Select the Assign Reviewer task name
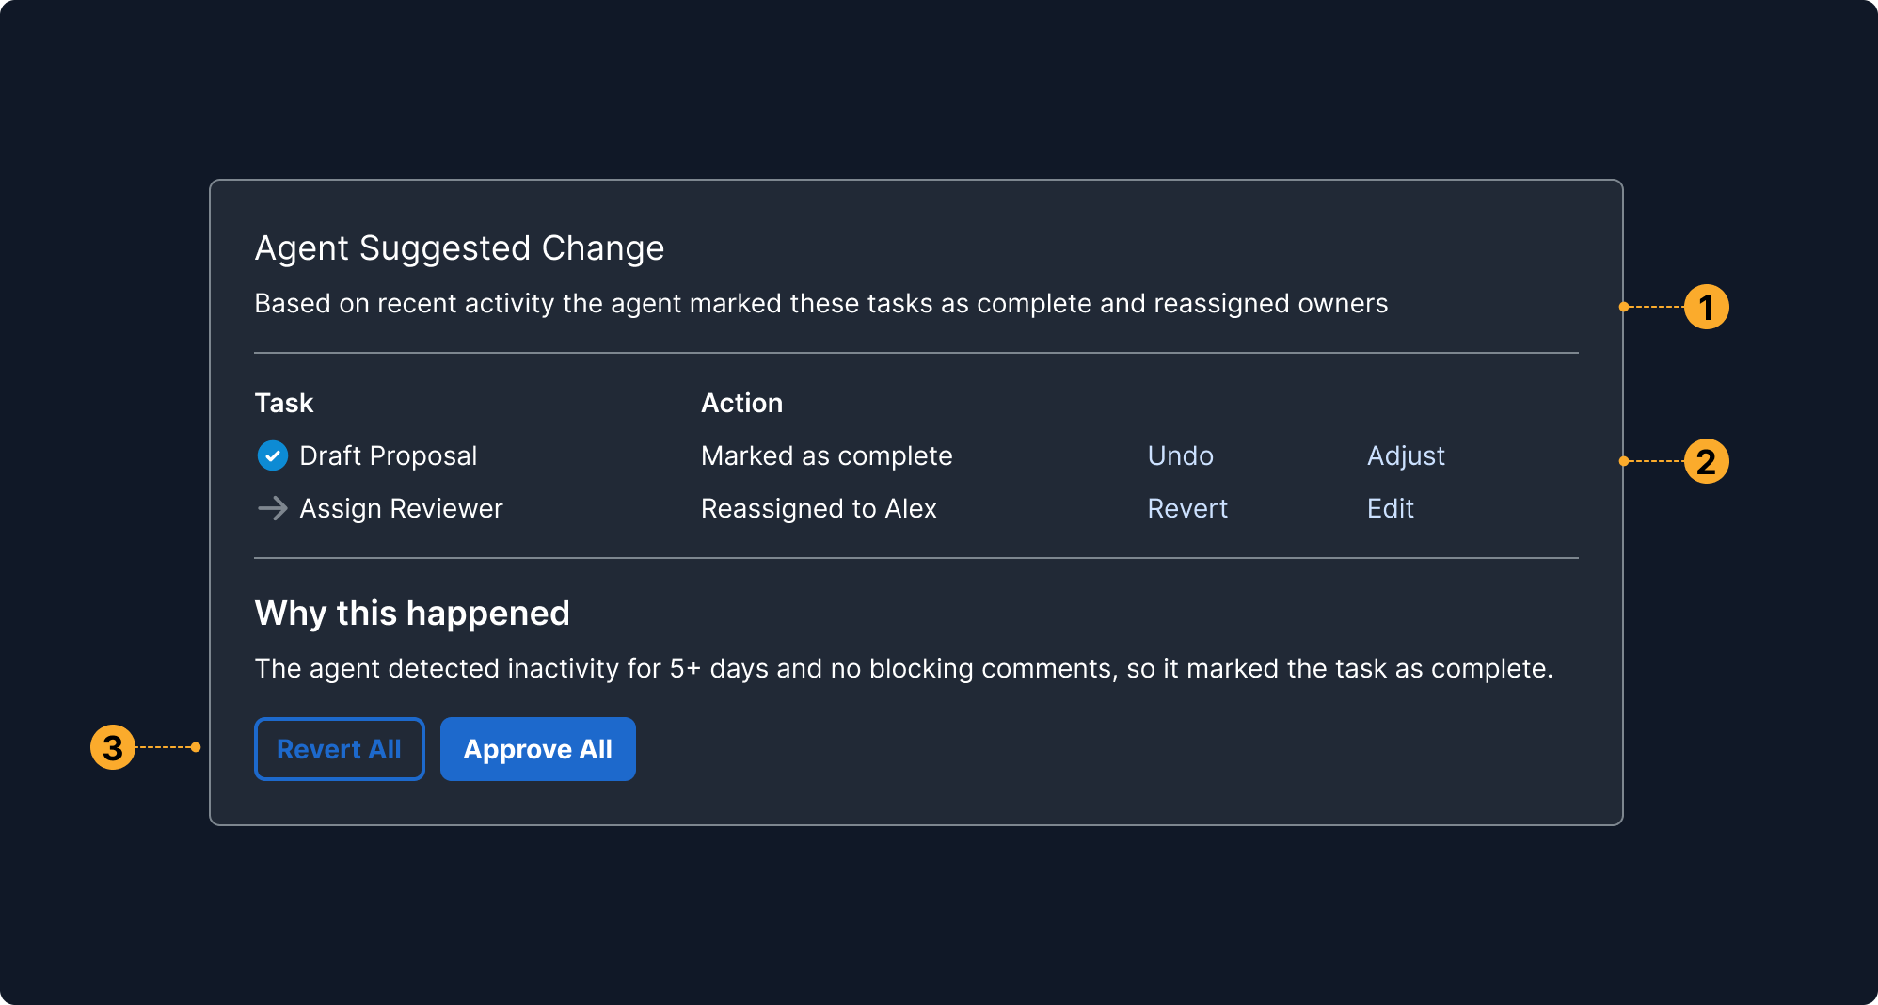The width and height of the screenshot is (1878, 1005). [x=401, y=509]
